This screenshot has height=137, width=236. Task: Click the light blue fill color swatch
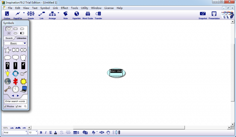[116, 132]
